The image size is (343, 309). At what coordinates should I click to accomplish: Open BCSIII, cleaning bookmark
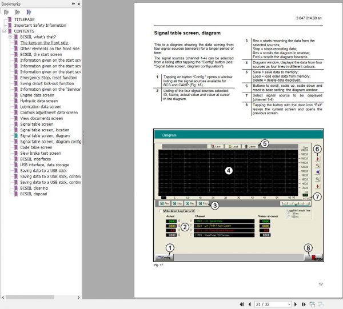coord(34,188)
